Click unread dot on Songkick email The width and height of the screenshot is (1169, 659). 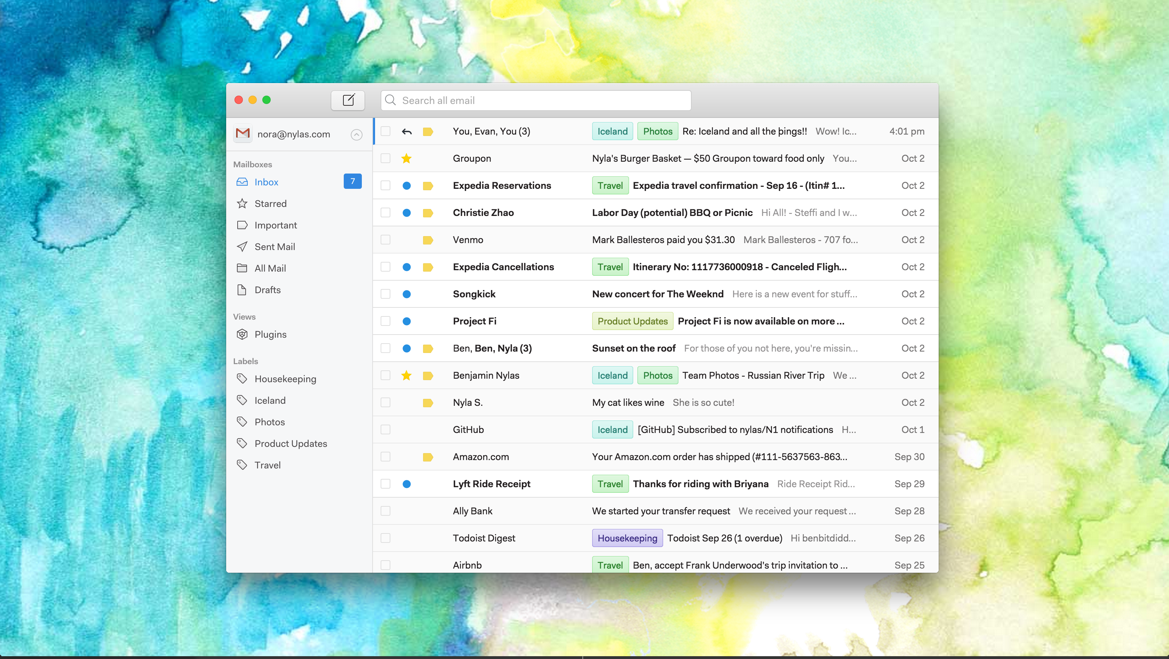[x=407, y=294]
